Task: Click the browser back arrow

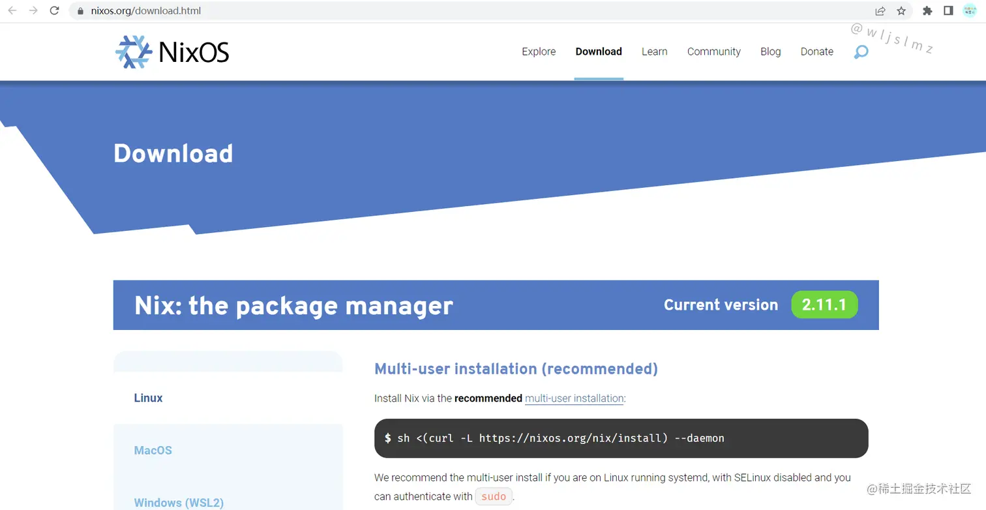Action: pyautogui.click(x=12, y=10)
